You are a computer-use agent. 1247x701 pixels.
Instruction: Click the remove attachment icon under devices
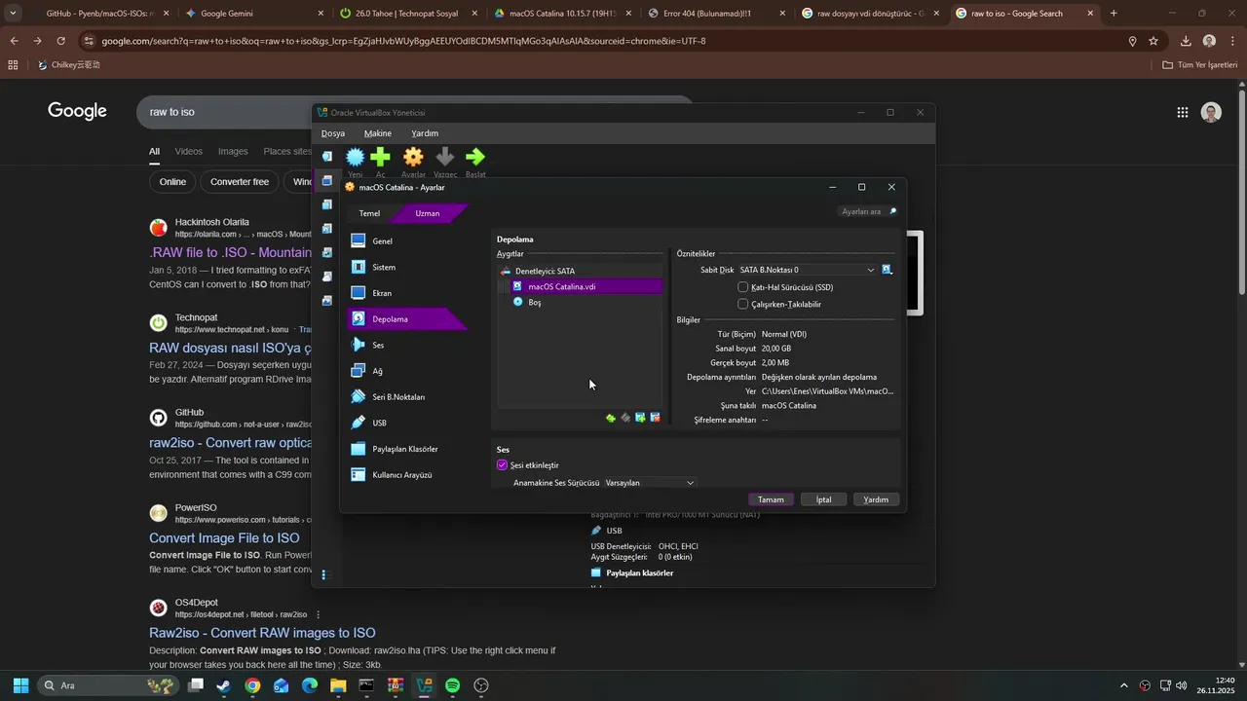(655, 418)
